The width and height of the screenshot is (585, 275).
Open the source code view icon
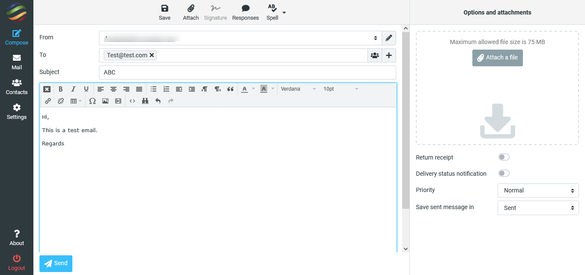point(132,101)
